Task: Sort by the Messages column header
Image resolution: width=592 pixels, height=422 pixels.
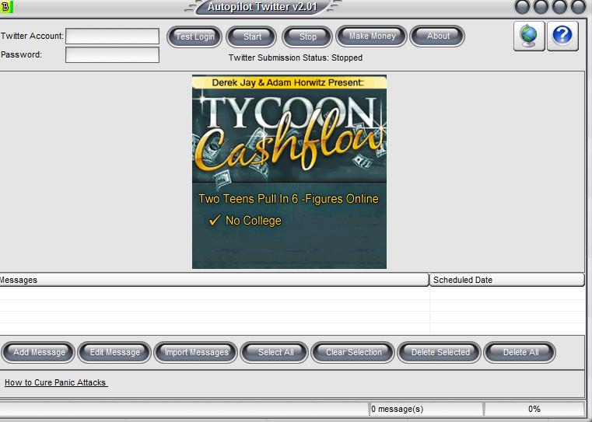Action: [x=214, y=280]
